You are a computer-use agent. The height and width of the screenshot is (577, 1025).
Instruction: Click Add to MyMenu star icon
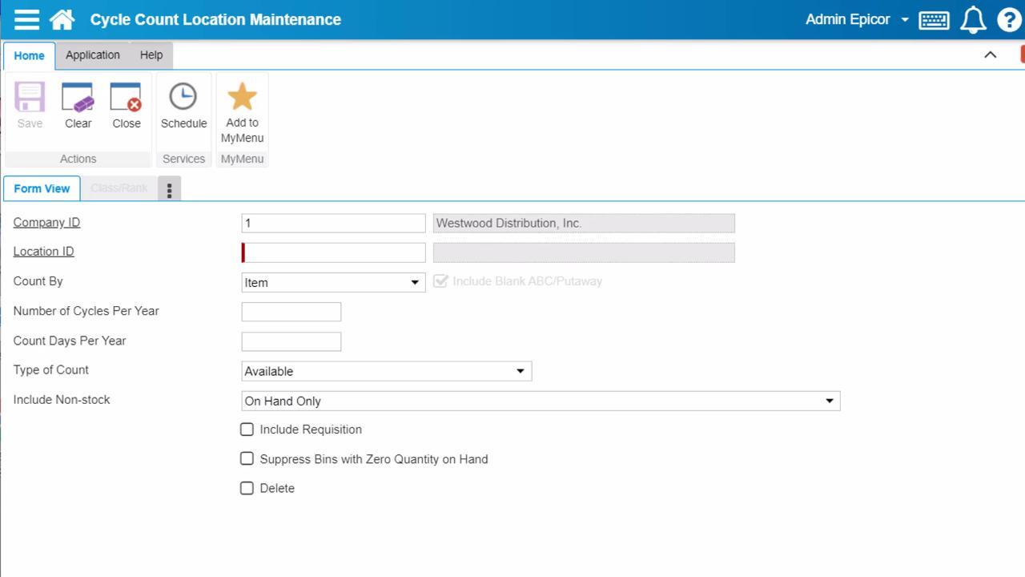[x=242, y=96]
